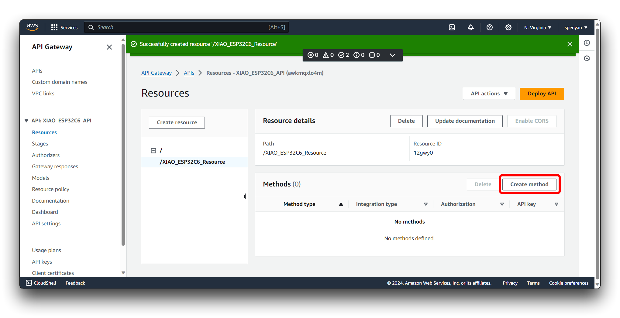Click the resource pane splitter handle
Screen dimensions: 620x318
click(245, 197)
